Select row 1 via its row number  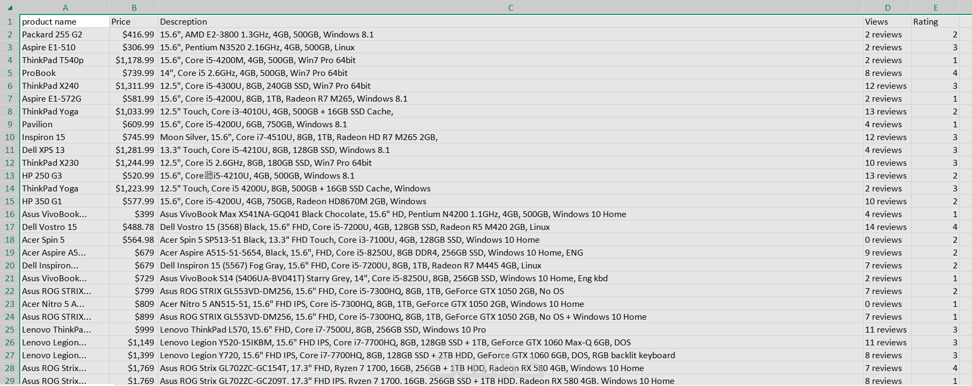point(10,21)
